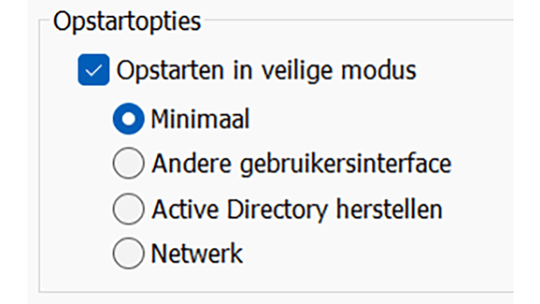Screen dimensions: 540x304
Task: Click the "Opstarten in veilige modus" label text
Action: point(266,71)
